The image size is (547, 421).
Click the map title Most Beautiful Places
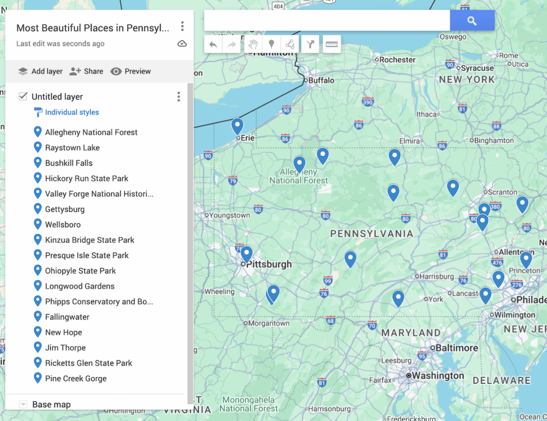pos(93,28)
